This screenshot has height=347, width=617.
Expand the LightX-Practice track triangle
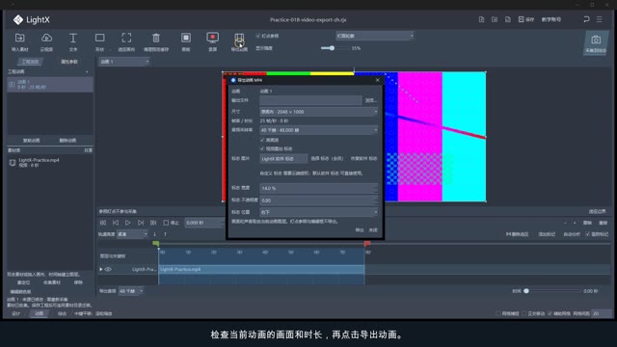[101, 270]
